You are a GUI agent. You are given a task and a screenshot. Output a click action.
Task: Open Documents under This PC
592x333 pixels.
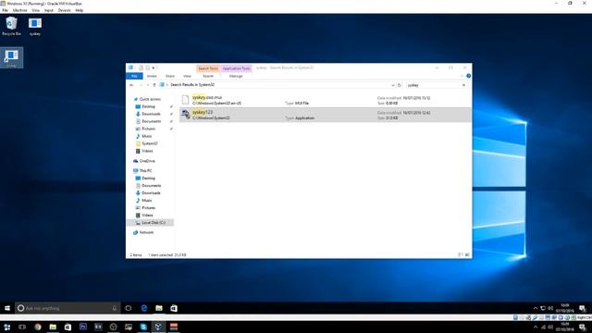151,186
